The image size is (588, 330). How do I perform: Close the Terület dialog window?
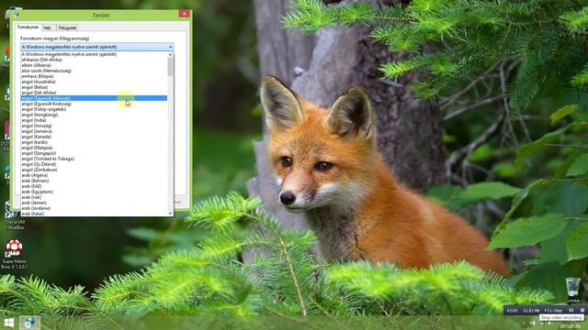[x=184, y=14]
